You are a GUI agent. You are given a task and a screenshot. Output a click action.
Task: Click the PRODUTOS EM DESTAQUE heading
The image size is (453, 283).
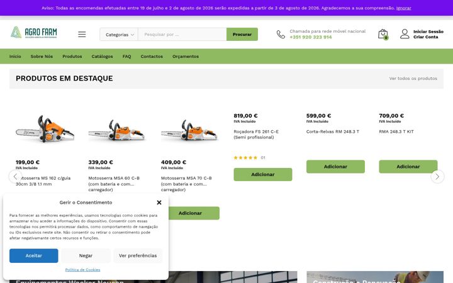pos(64,79)
